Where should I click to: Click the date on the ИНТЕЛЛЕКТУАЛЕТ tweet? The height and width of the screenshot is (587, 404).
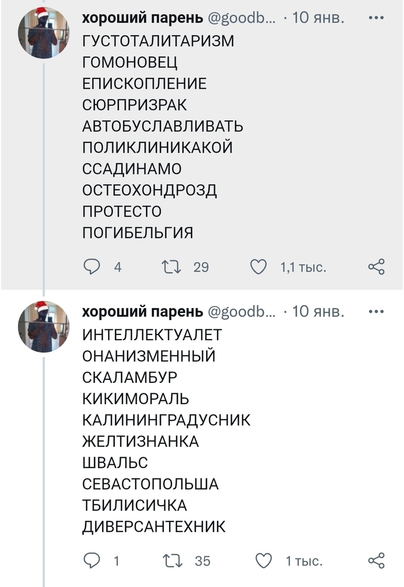coord(319,312)
